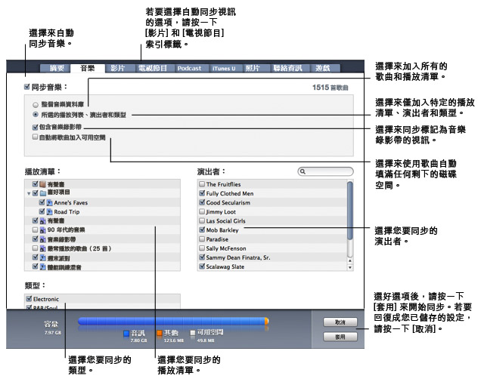The height and width of the screenshot is (379, 484).
Task: Check Sally McFenson artist checkbox
Action: pyautogui.click(x=202, y=248)
